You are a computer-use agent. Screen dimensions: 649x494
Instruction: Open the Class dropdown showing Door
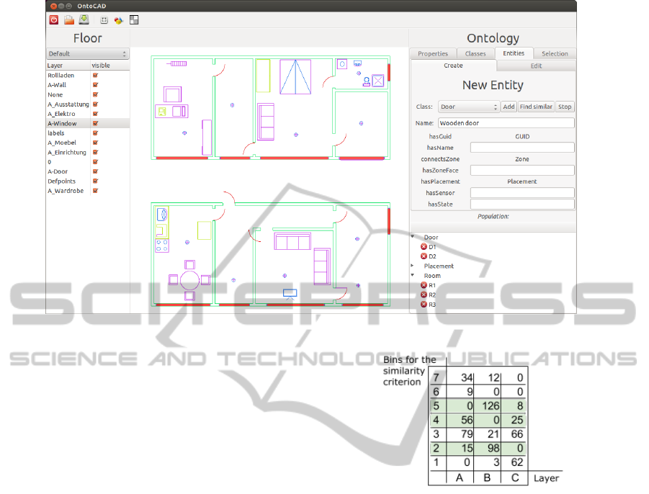[x=468, y=107]
